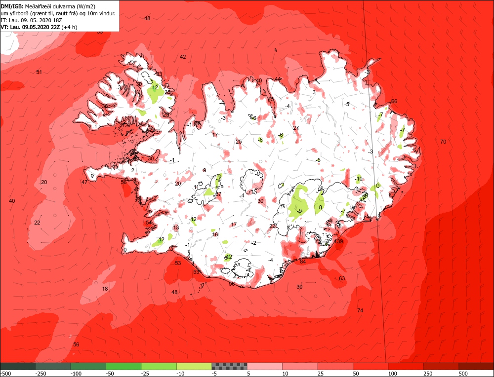Click the "-10" value in eastern Iceland
494x377 pixels.
(x=359, y=179)
